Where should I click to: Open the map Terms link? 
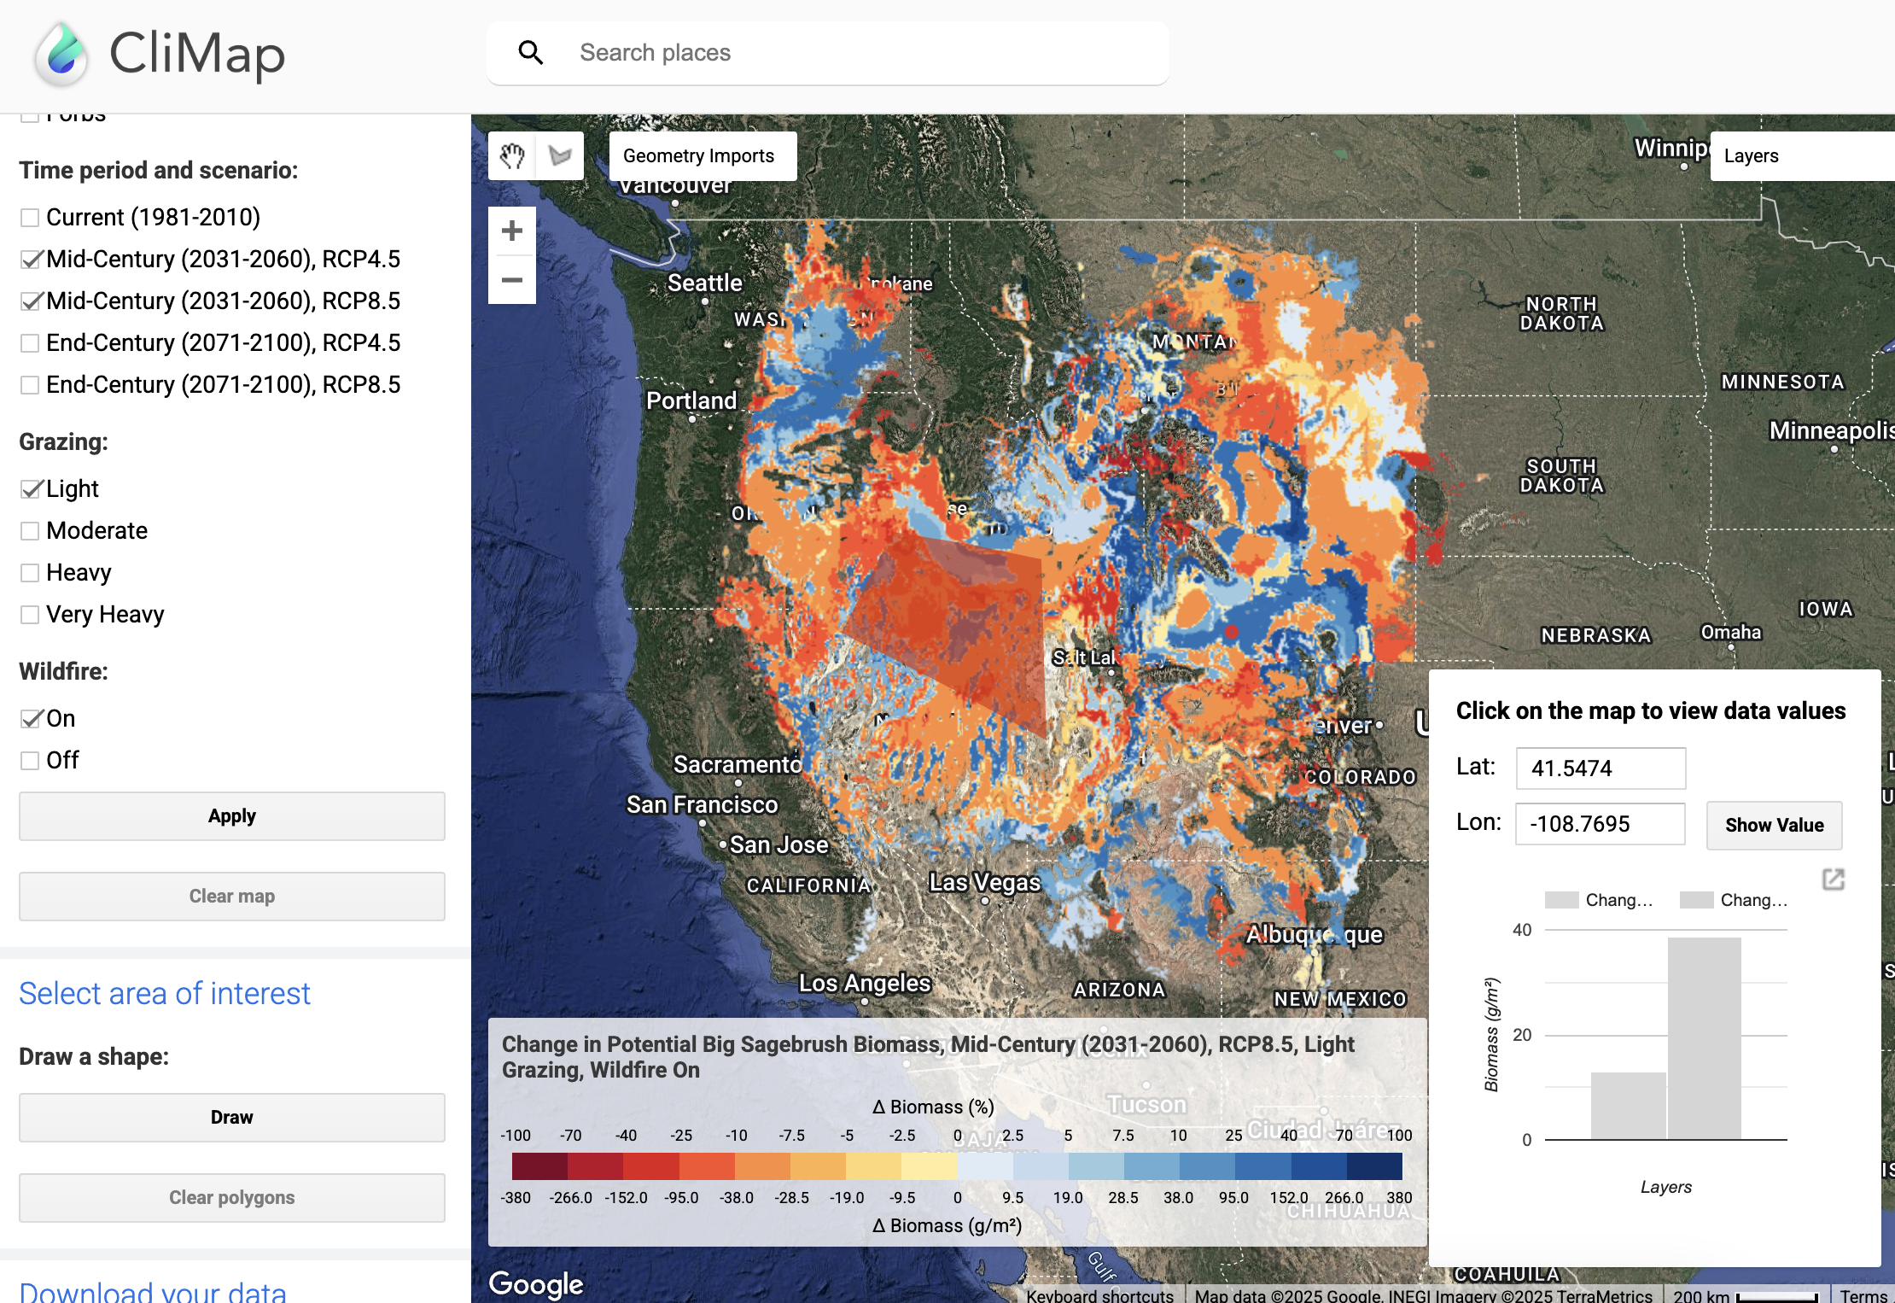(x=1863, y=1295)
